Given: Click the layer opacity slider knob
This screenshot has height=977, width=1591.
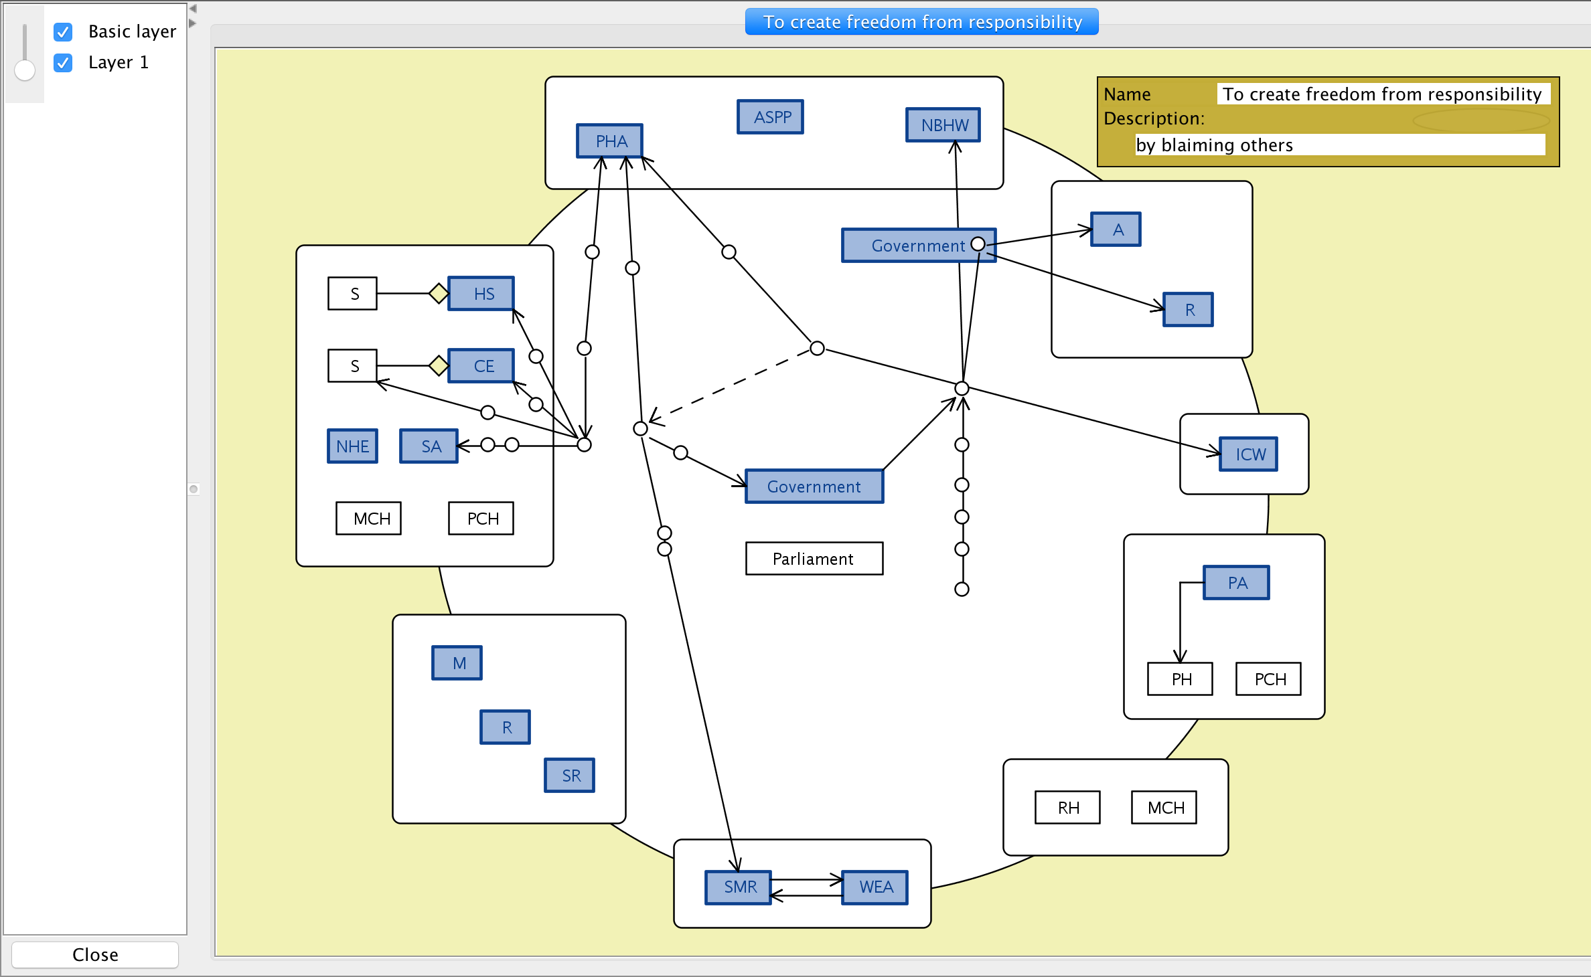Looking at the screenshot, I should coord(25,70).
